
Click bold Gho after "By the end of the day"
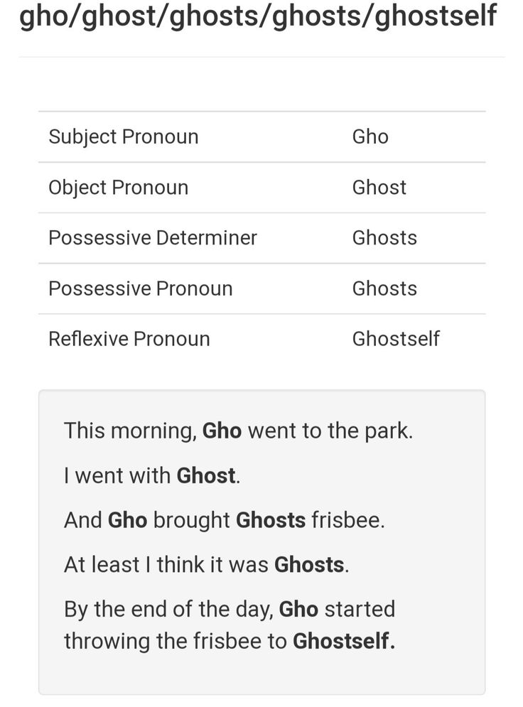pyautogui.click(x=298, y=609)
